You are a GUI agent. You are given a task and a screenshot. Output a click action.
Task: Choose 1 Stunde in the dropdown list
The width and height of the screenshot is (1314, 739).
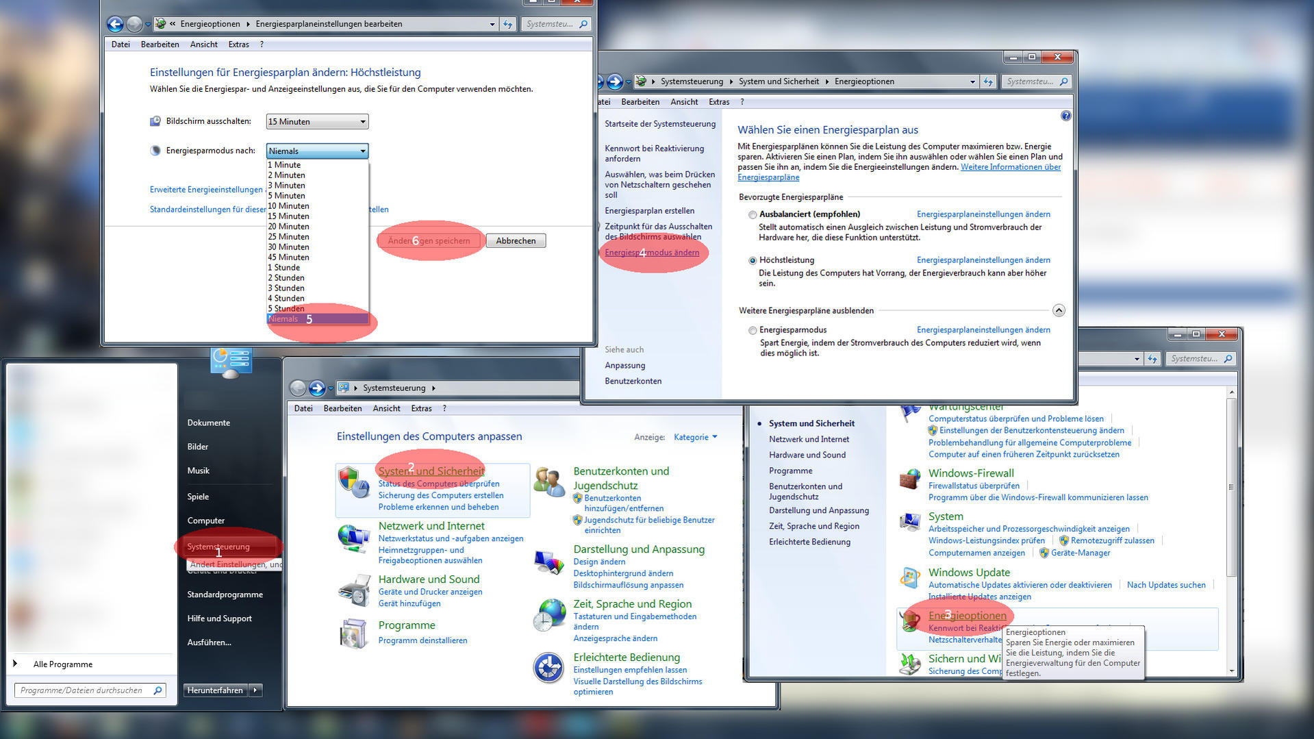pyautogui.click(x=317, y=268)
